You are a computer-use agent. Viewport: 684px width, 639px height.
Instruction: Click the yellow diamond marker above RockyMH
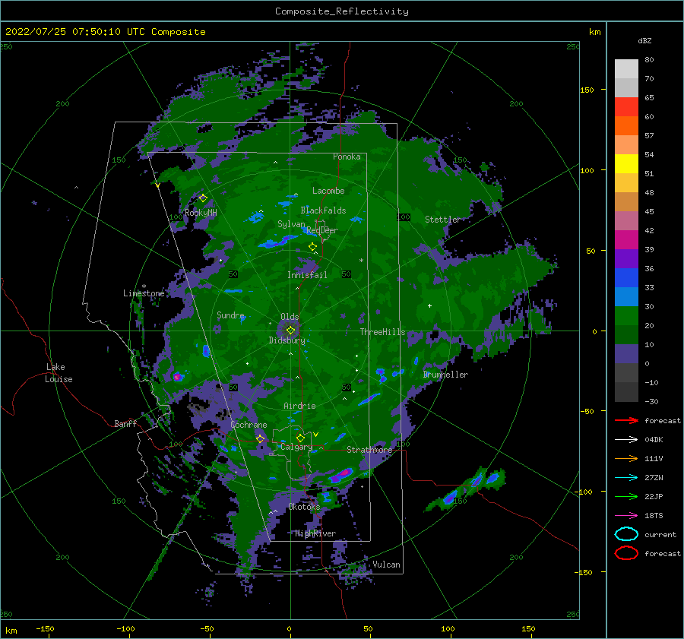203,198
